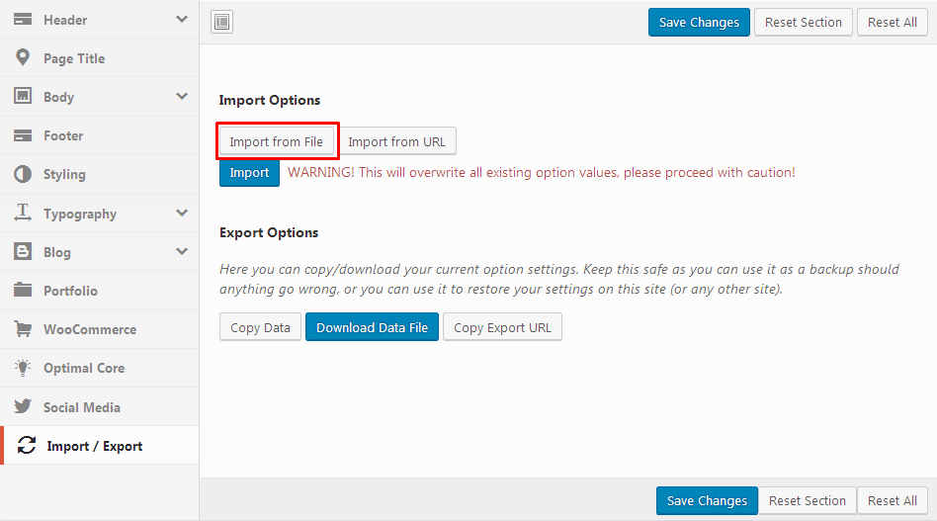Screen dimensions: 937x521
Task: Choose Import from URL option
Action: (396, 141)
